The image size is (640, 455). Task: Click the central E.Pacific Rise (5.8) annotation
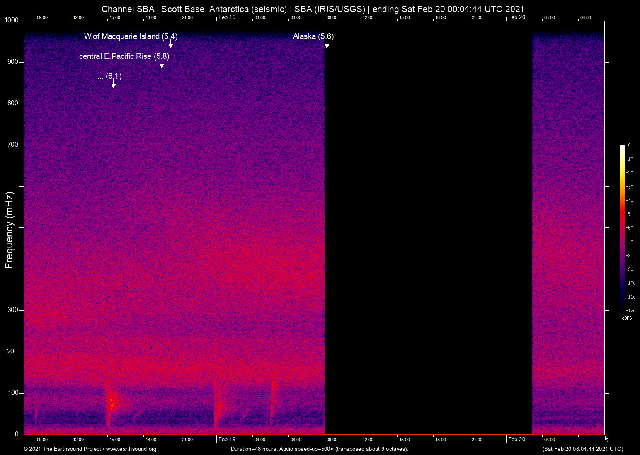124,56
